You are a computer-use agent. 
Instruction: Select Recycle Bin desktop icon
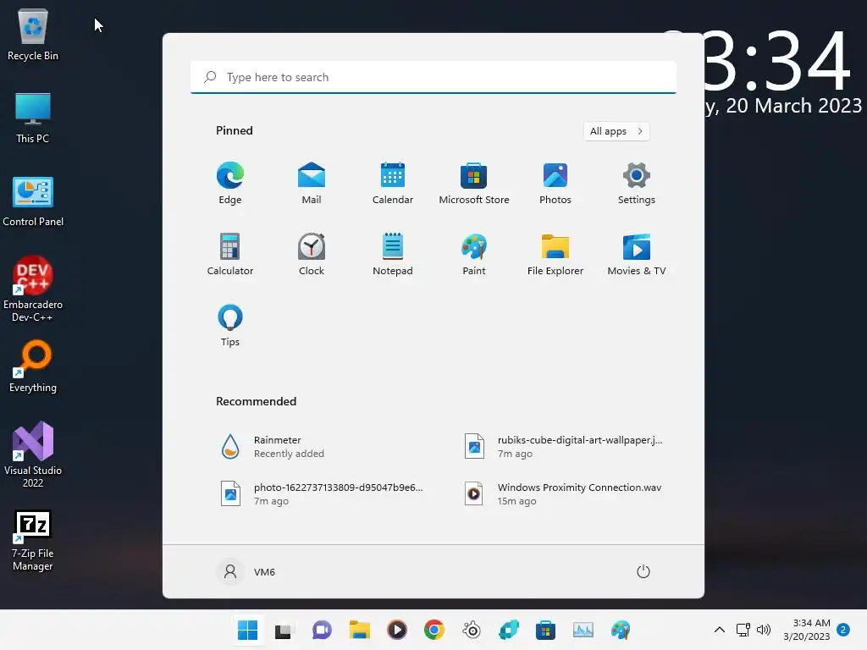tap(33, 34)
